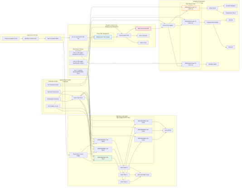Click the Input Power & DC Bus group title
The width and height of the screenshot is (242, 188).
tap(33, 35)
